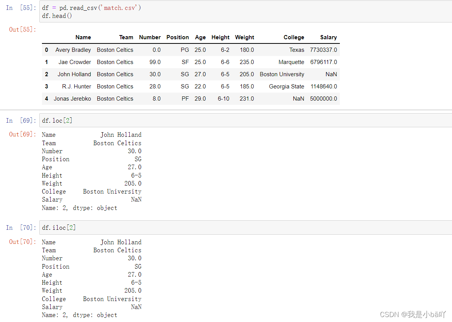Click the College column header
452x322 pixels.
pyautogui.click(x=294, y=37)
